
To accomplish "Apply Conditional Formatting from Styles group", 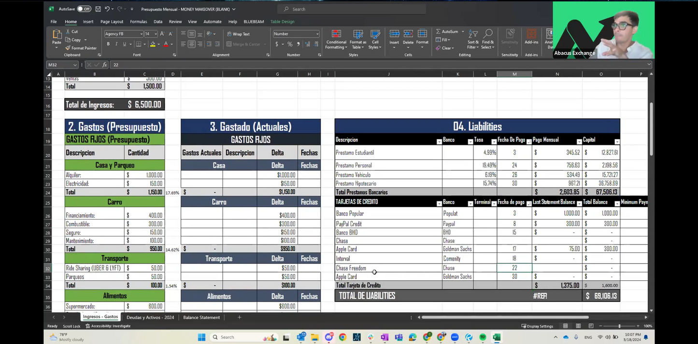I will tap(336, 39).
